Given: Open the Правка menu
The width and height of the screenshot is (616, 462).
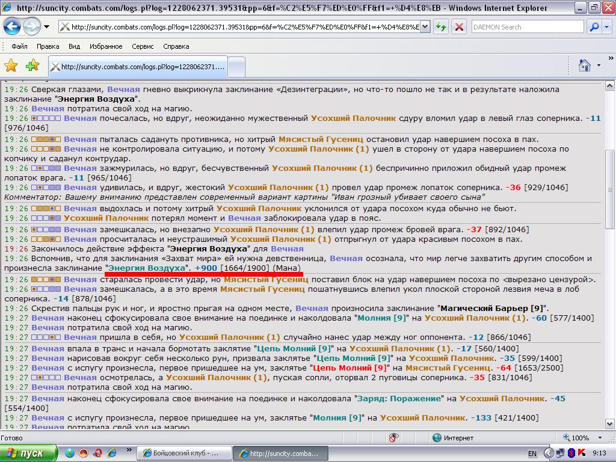Looking at the screenshot, I should (x=48, y=46).
